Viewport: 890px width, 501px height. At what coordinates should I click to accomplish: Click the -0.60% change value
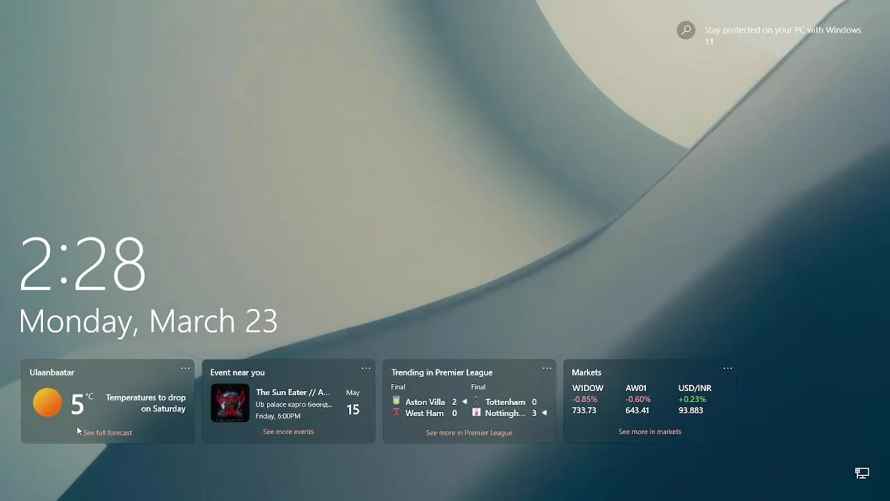point(638,399)
